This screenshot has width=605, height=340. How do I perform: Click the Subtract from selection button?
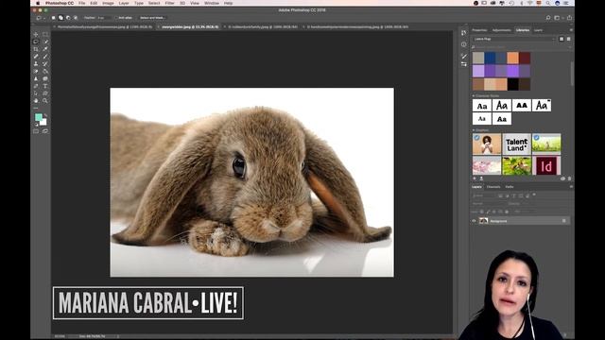tap(68, 18)
